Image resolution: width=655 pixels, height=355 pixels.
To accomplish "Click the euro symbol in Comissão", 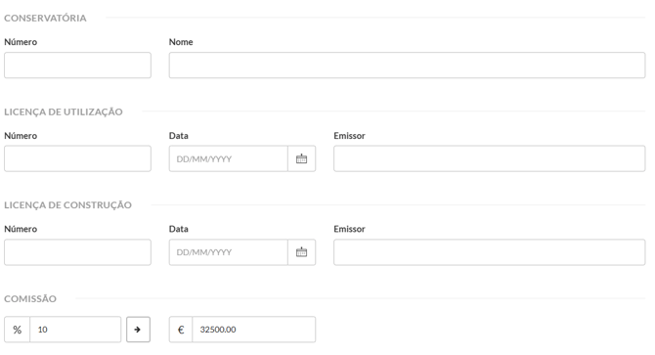I will point(181,330).
